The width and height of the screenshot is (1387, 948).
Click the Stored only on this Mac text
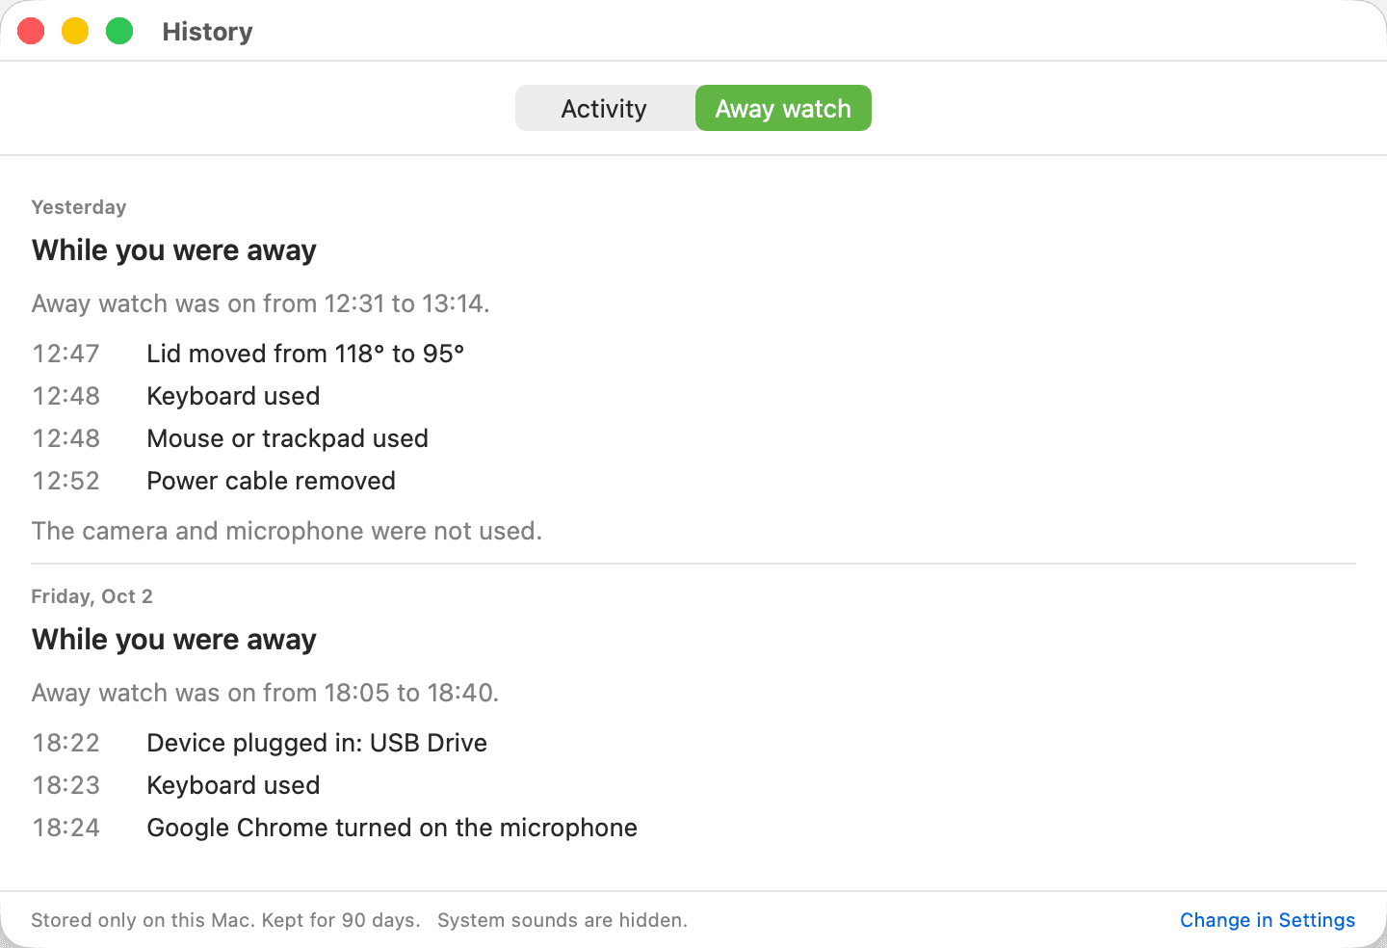pos(226,920)
